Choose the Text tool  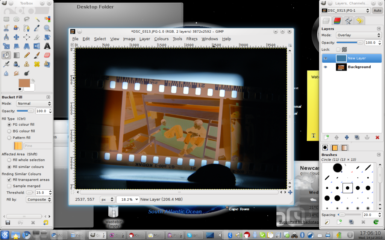coord(47,46)
